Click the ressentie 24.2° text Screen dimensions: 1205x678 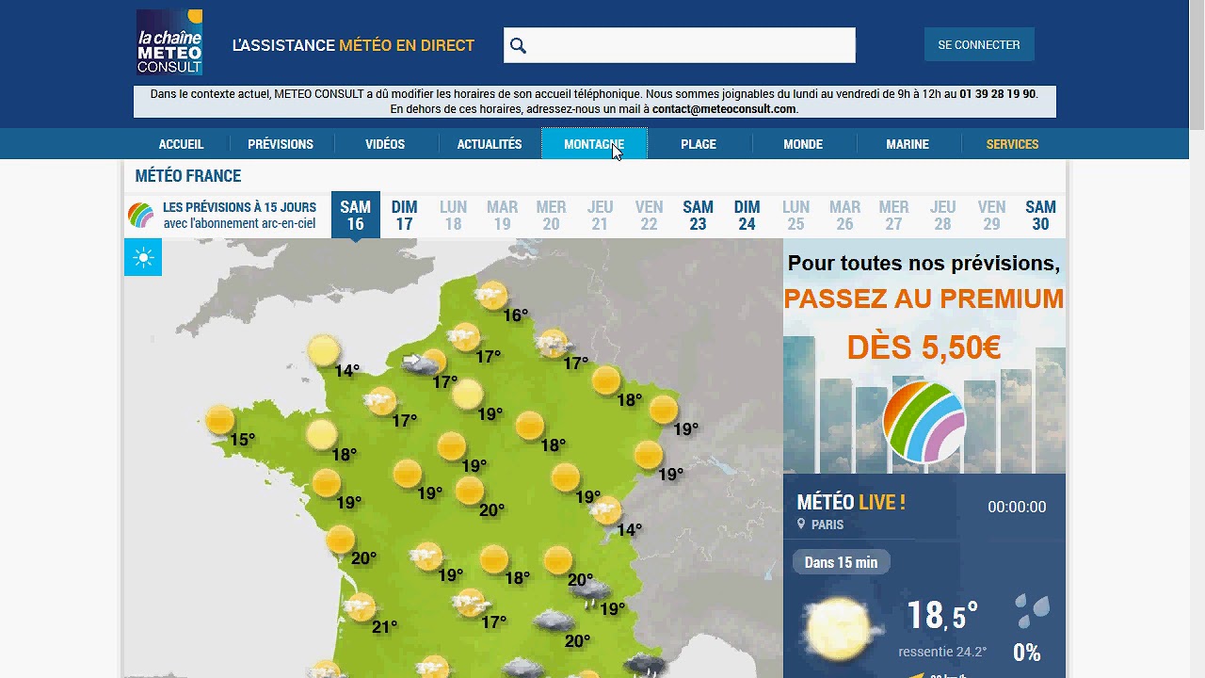(x=942, y=652)
